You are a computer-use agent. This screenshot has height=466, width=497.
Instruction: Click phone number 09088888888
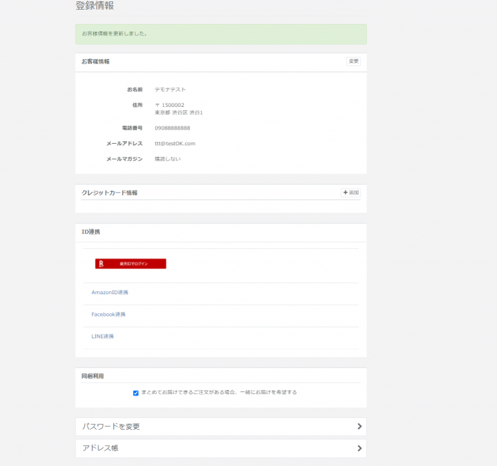click(172, 128)
